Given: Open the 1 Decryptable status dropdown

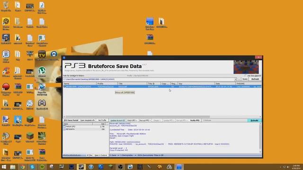Looking at the screenshot, I should [x=128, y=155].
